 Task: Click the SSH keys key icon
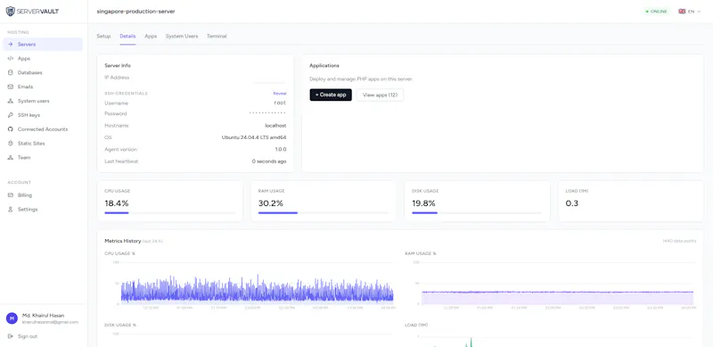pos(11,115)
